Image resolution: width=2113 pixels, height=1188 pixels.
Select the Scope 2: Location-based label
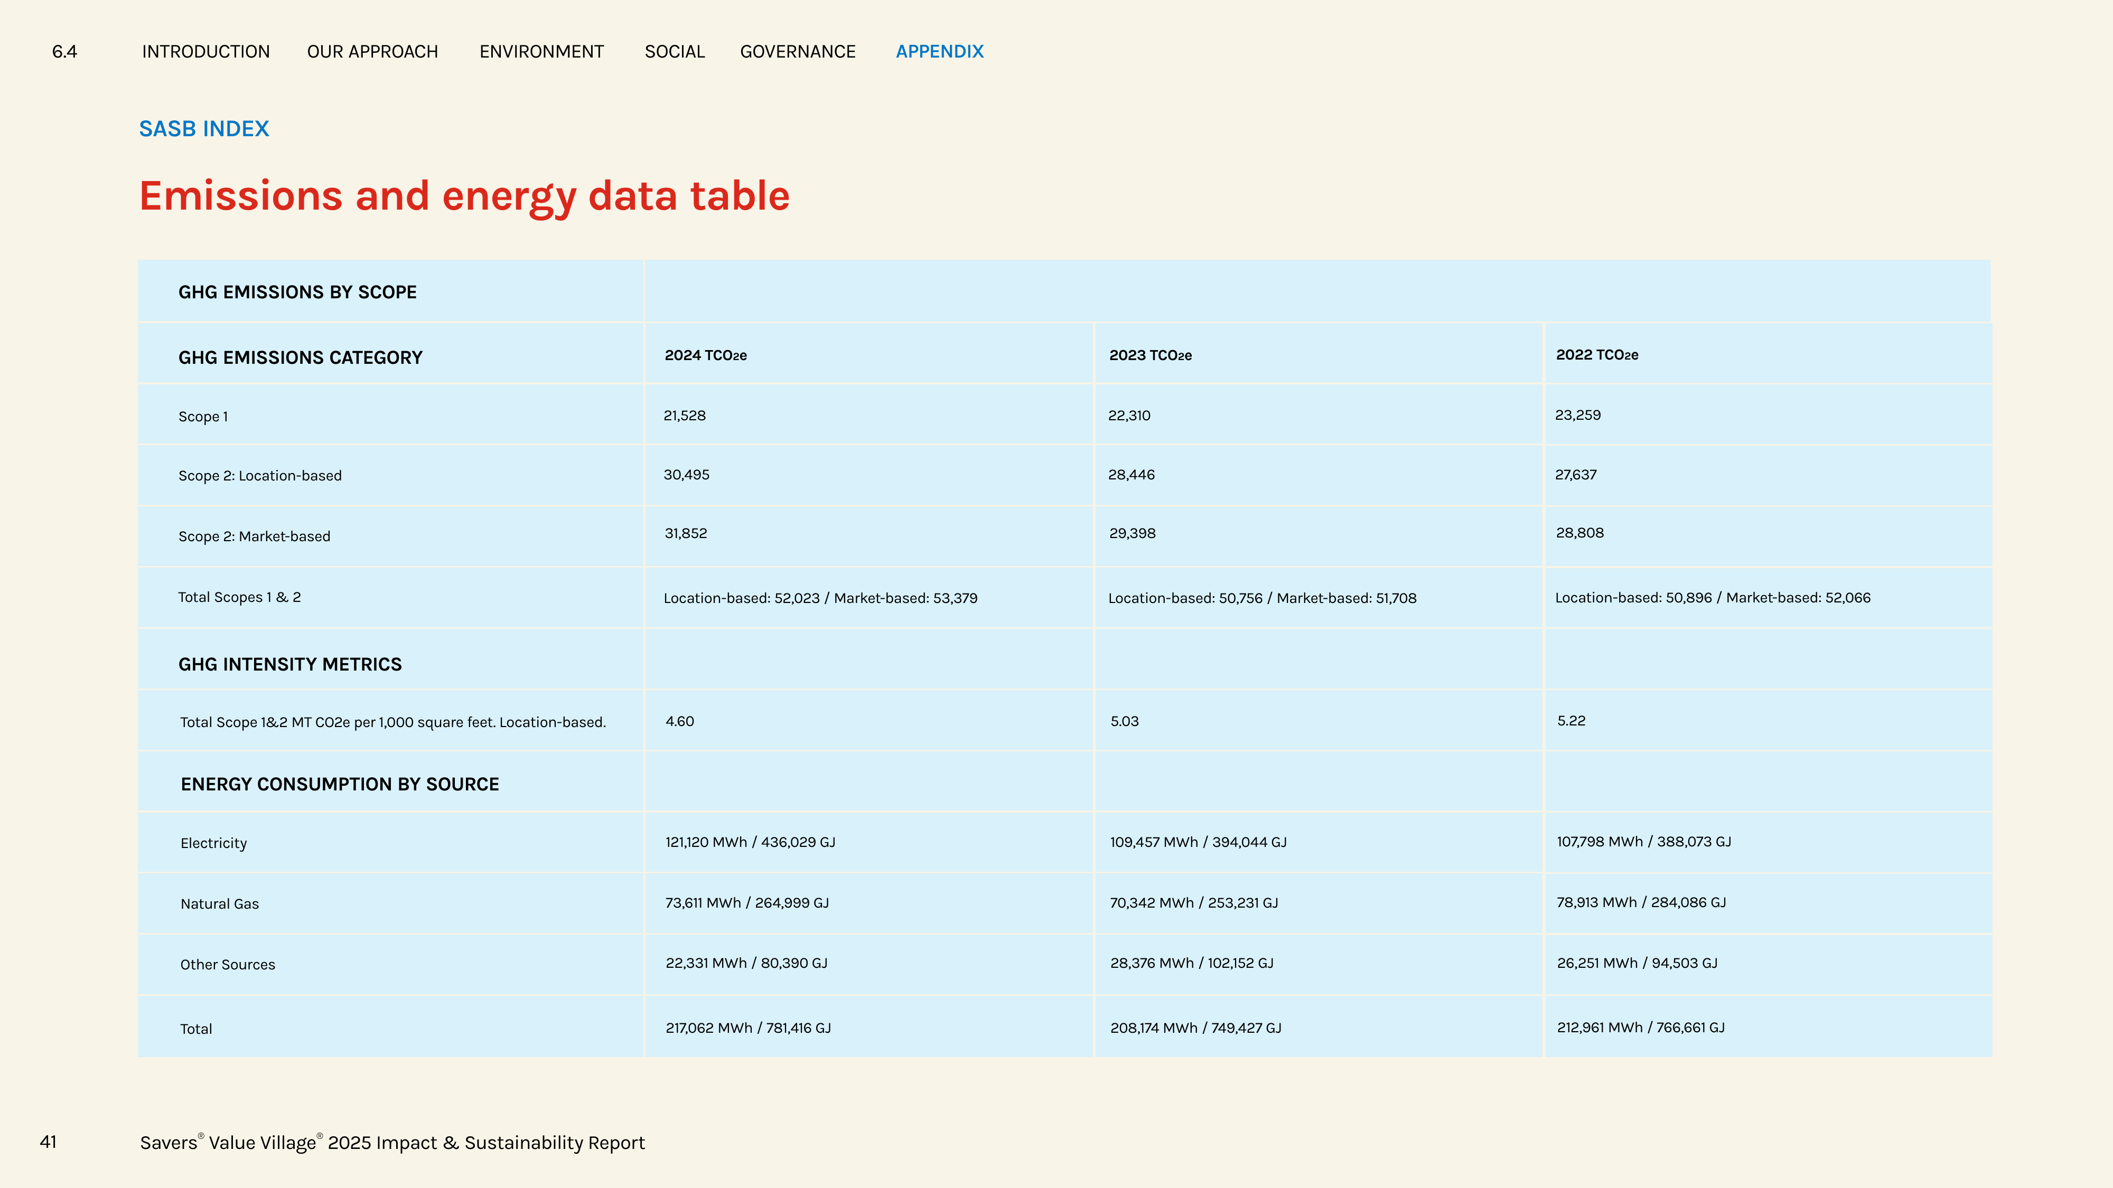pyautogui.click(x=260, y=476)
